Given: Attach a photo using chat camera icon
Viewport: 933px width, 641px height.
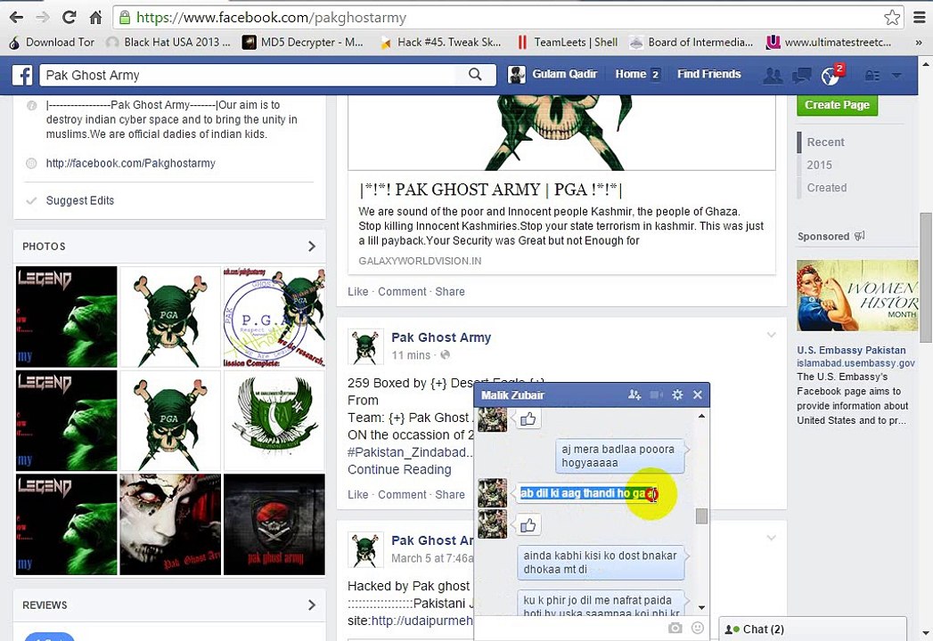Looking at the screenshot, I should (675, 628).
